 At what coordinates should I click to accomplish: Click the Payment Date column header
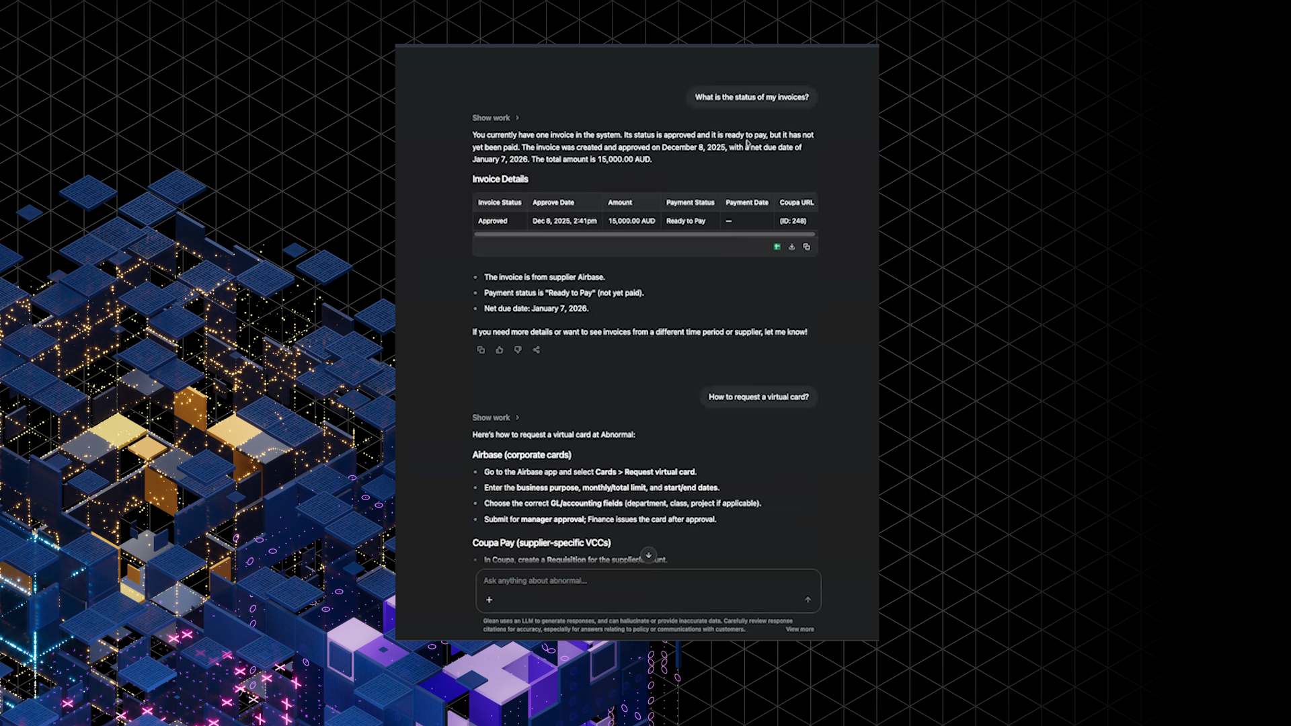coord(746,202)
